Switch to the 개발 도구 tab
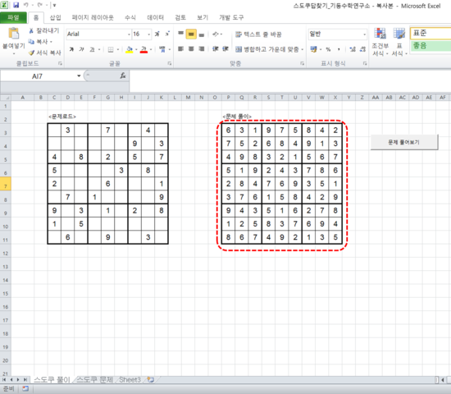The image size is (451, 394). [x=231, y=17]
